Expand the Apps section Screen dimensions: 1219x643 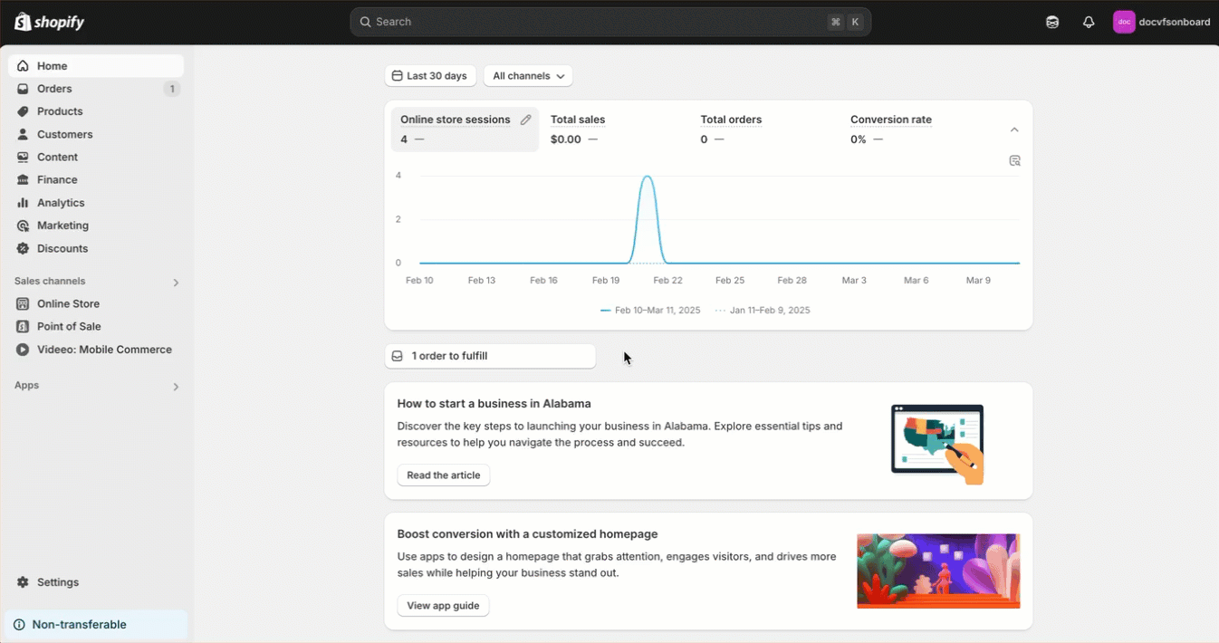(x=176, y=387)
